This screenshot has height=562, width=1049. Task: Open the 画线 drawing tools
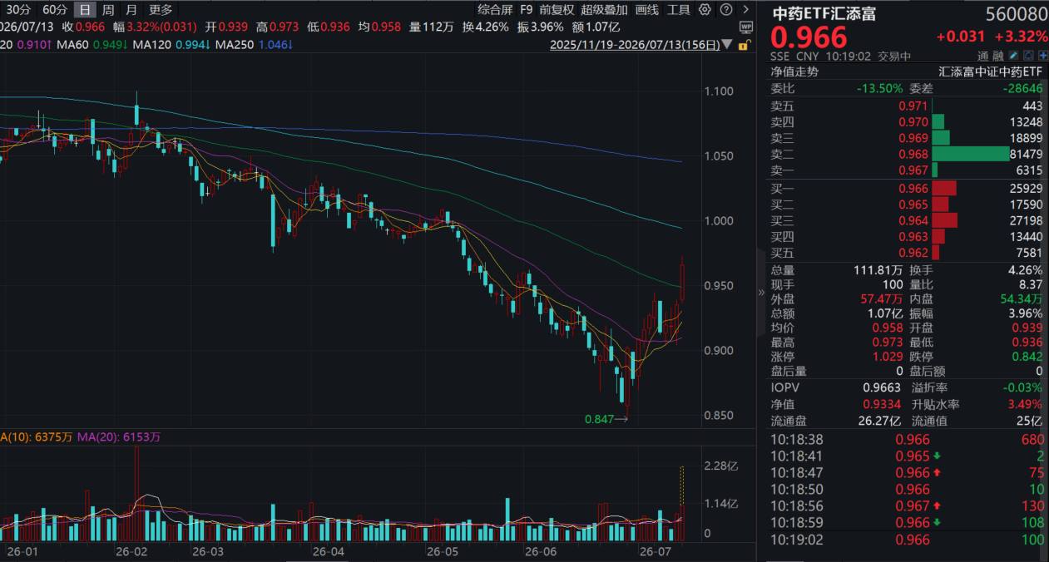(647, 10)
